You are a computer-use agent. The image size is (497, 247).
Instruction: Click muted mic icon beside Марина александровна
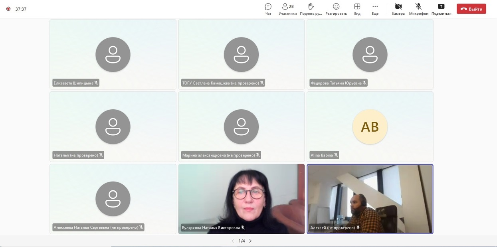click(x=258, y=155)
